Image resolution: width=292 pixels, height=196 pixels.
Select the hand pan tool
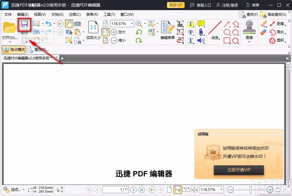coord(69,23)
